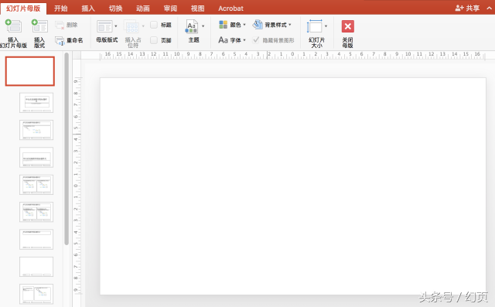Click Insert Layout icon

pyautogui.click(x=39, y=26)
